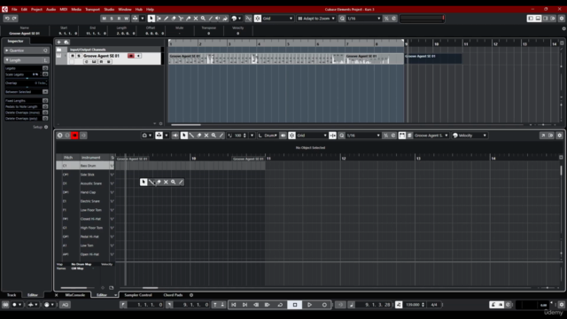Click the transport Stop button

(x=295, y=305)
